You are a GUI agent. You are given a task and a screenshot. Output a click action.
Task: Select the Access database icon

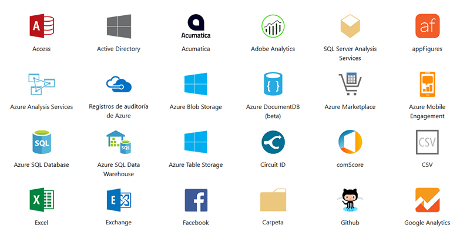[42, 26]
